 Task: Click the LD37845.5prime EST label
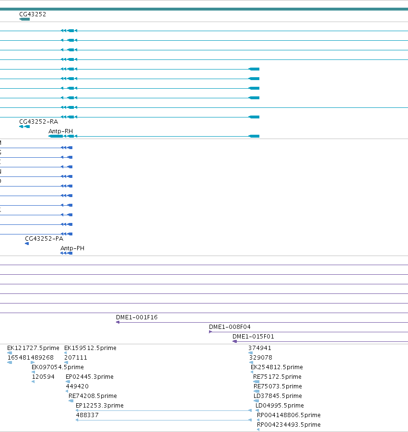(x=278, y=396)
